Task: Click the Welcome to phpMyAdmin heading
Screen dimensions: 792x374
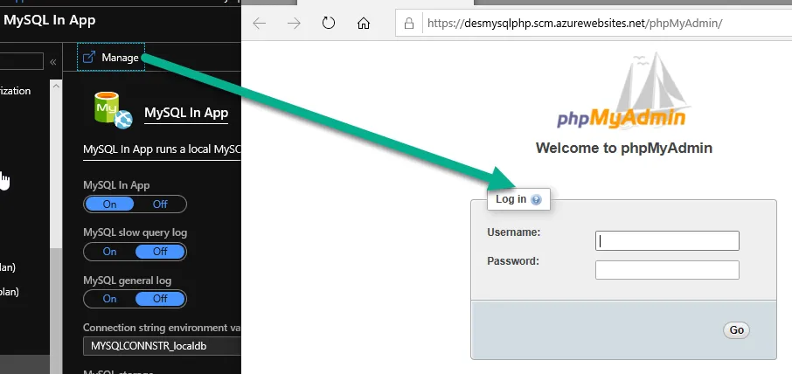Action: pyautogui.click(x=624, y=148)
